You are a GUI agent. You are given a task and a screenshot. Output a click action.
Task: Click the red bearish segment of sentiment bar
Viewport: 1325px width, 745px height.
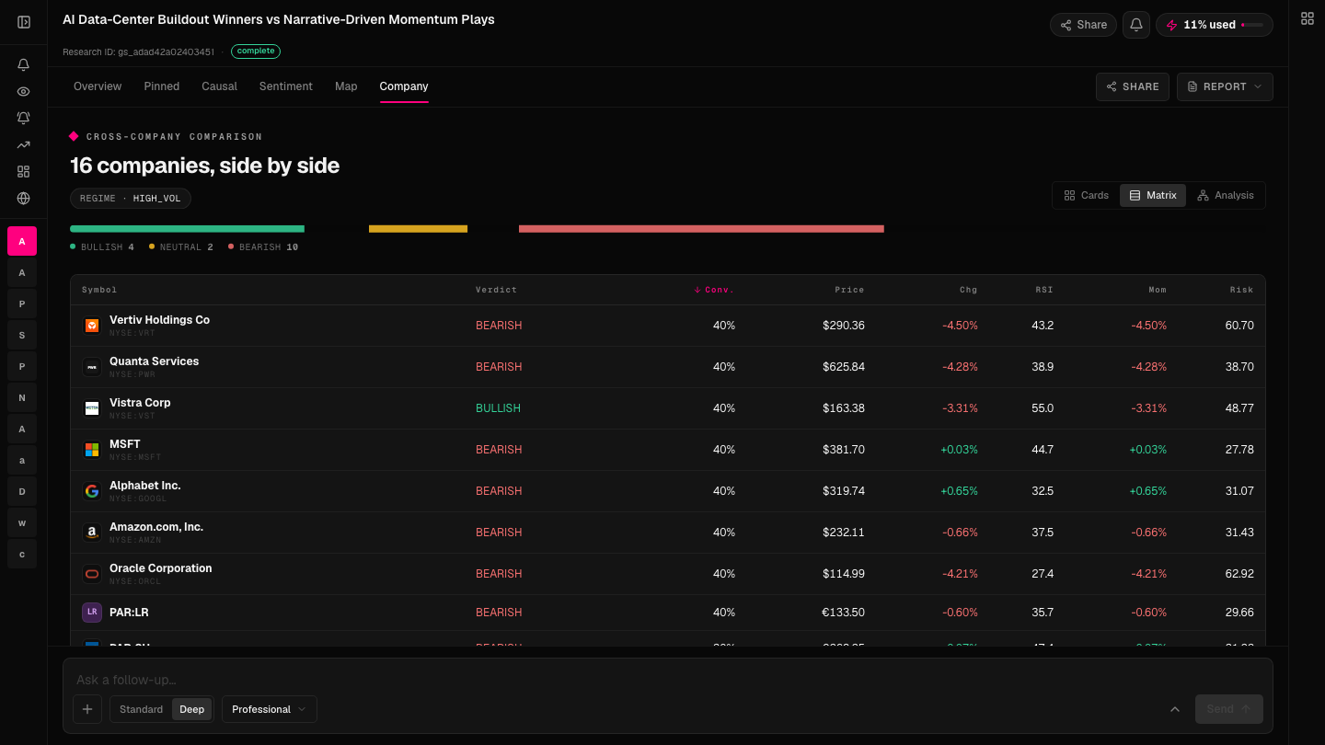pyautogui.click(x=701, y=229)
